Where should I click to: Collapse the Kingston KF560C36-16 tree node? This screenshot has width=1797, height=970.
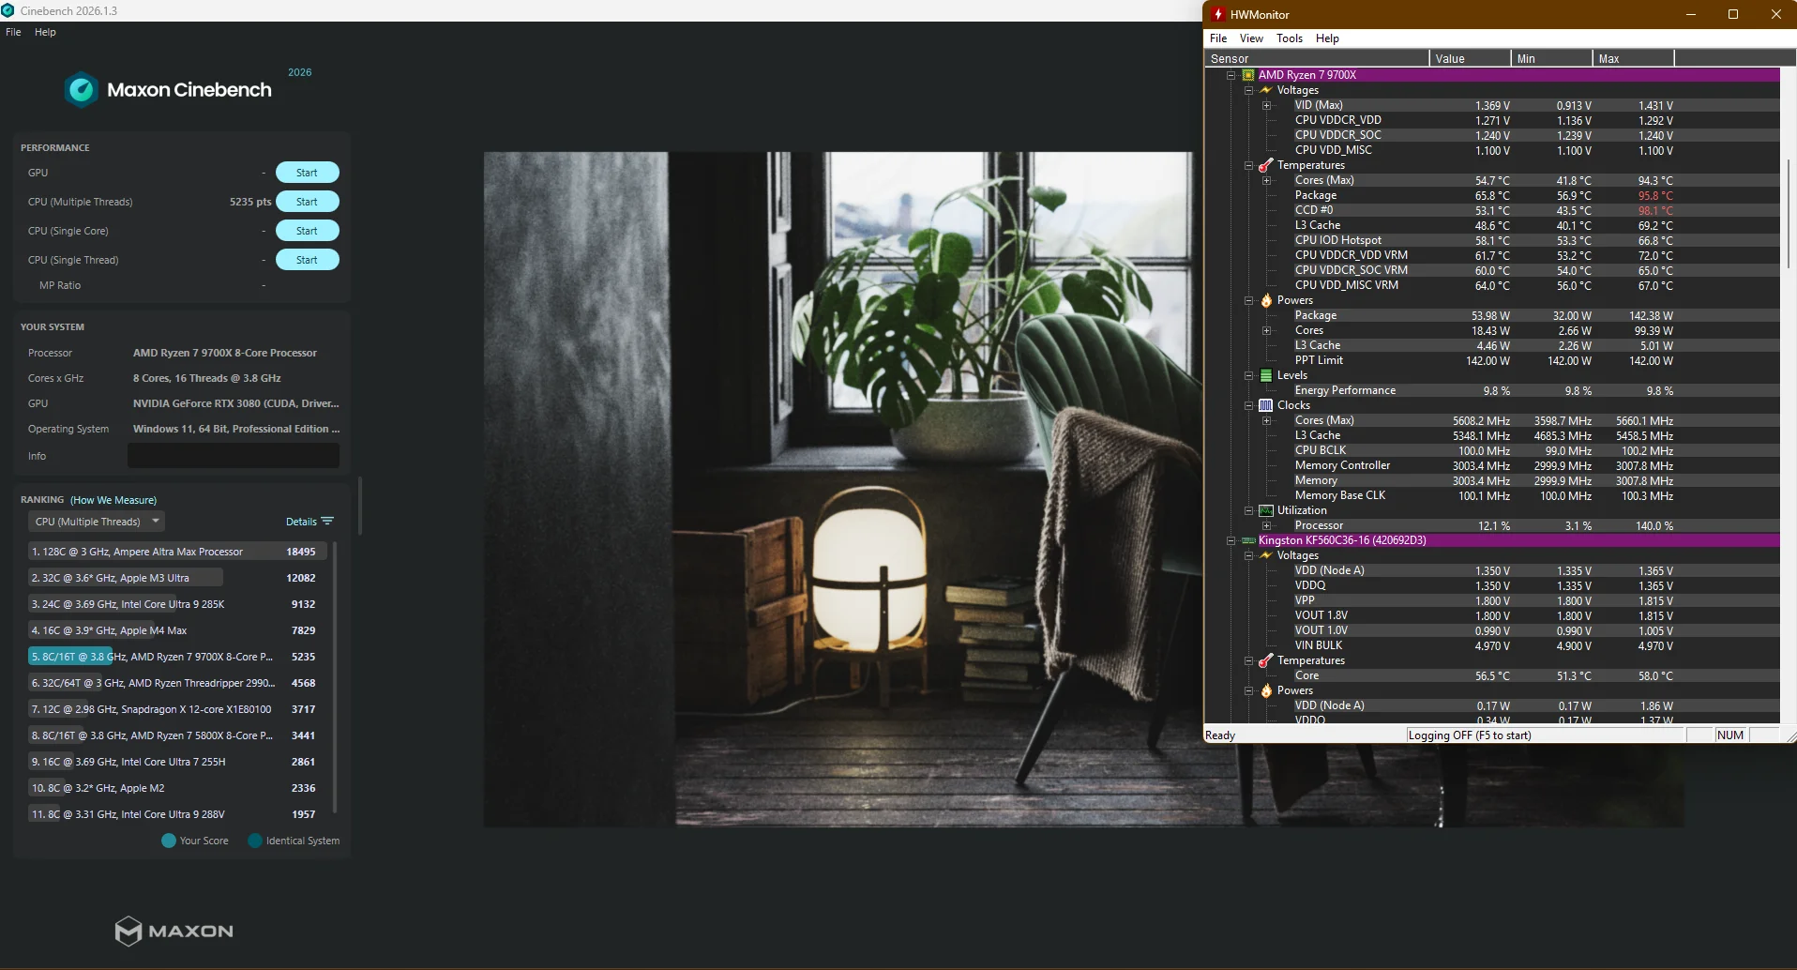1231,540
